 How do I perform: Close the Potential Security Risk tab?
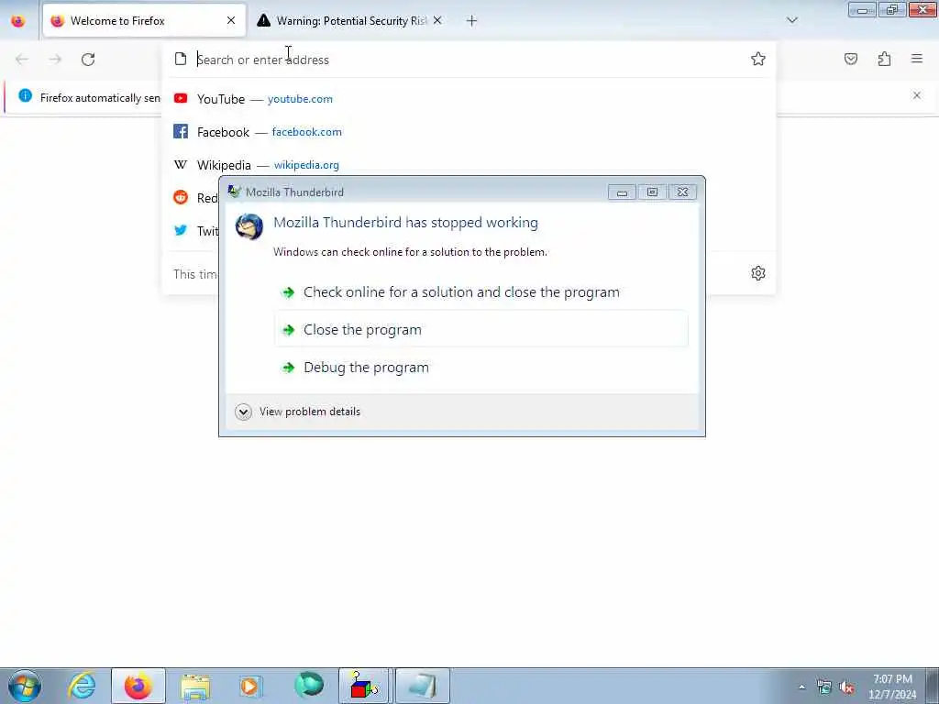[437, 21]
